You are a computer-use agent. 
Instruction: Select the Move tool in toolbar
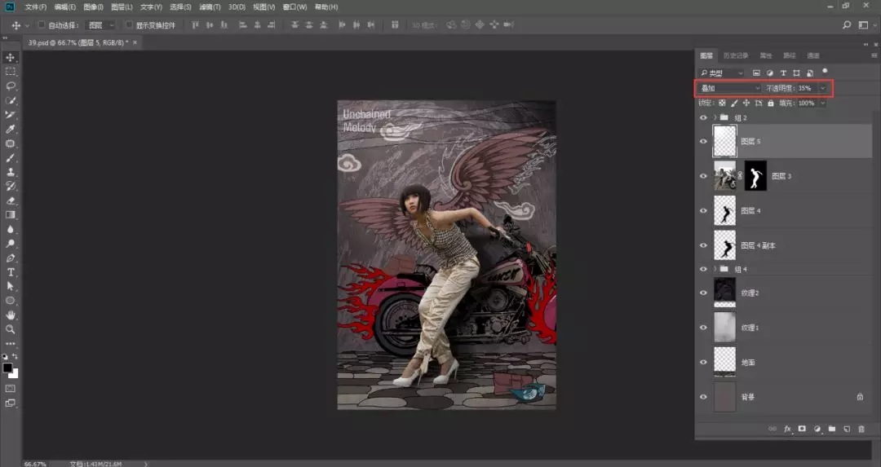point(11,58)
